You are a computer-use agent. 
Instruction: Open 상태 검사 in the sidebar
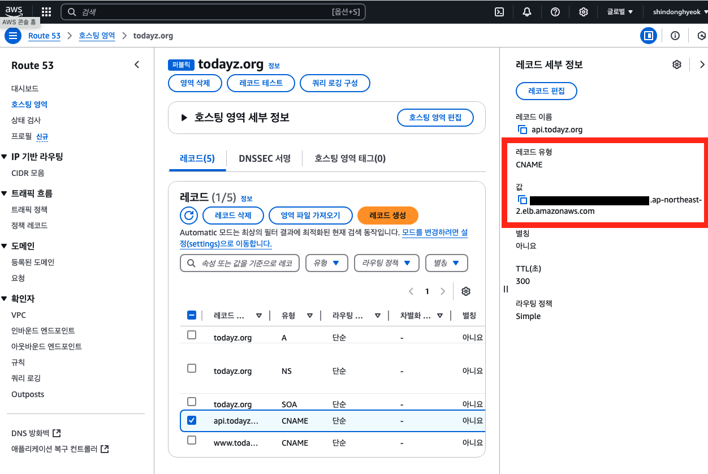(x=26, y=120)
